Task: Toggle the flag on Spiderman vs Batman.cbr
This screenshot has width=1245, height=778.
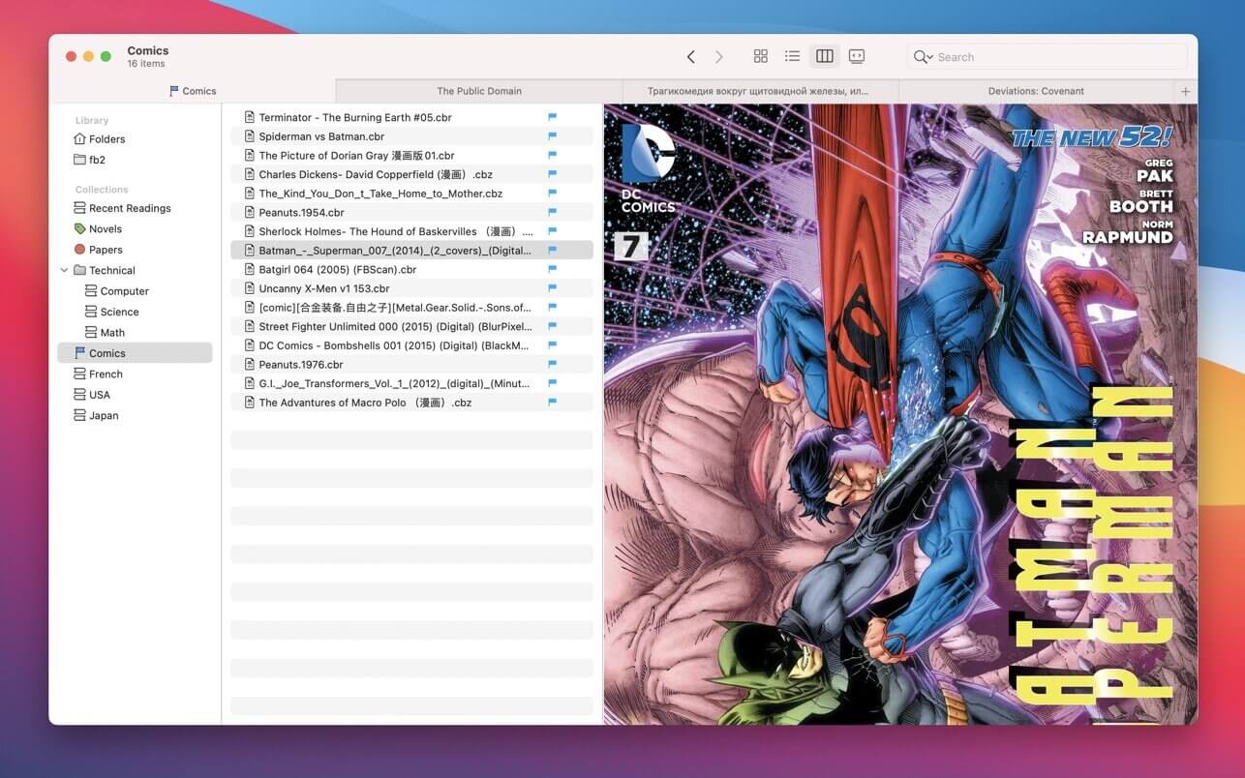Action: [x=553, y=136]
